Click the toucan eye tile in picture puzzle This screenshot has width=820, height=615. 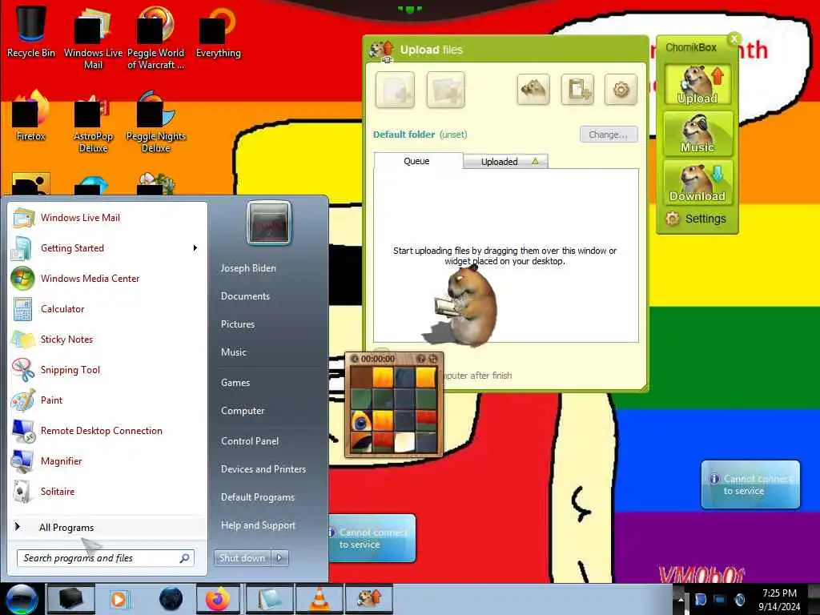(361, 420)
